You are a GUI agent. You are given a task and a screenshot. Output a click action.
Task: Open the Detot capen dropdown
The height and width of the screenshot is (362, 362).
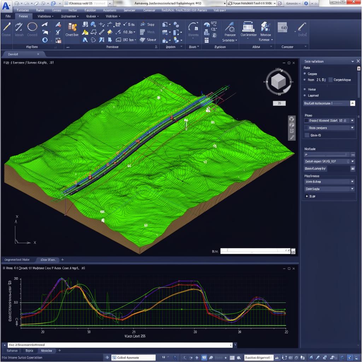tap(352, 161)
